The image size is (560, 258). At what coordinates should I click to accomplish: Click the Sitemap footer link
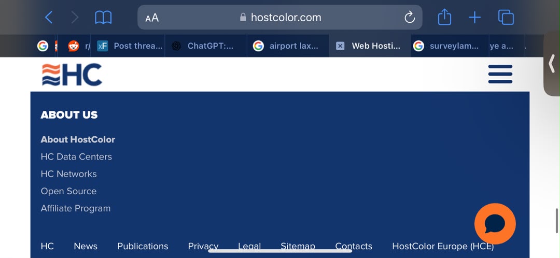[298, 246]
